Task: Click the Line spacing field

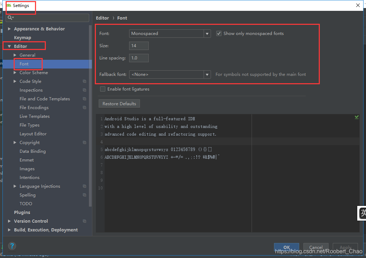Action: (139, 58)
